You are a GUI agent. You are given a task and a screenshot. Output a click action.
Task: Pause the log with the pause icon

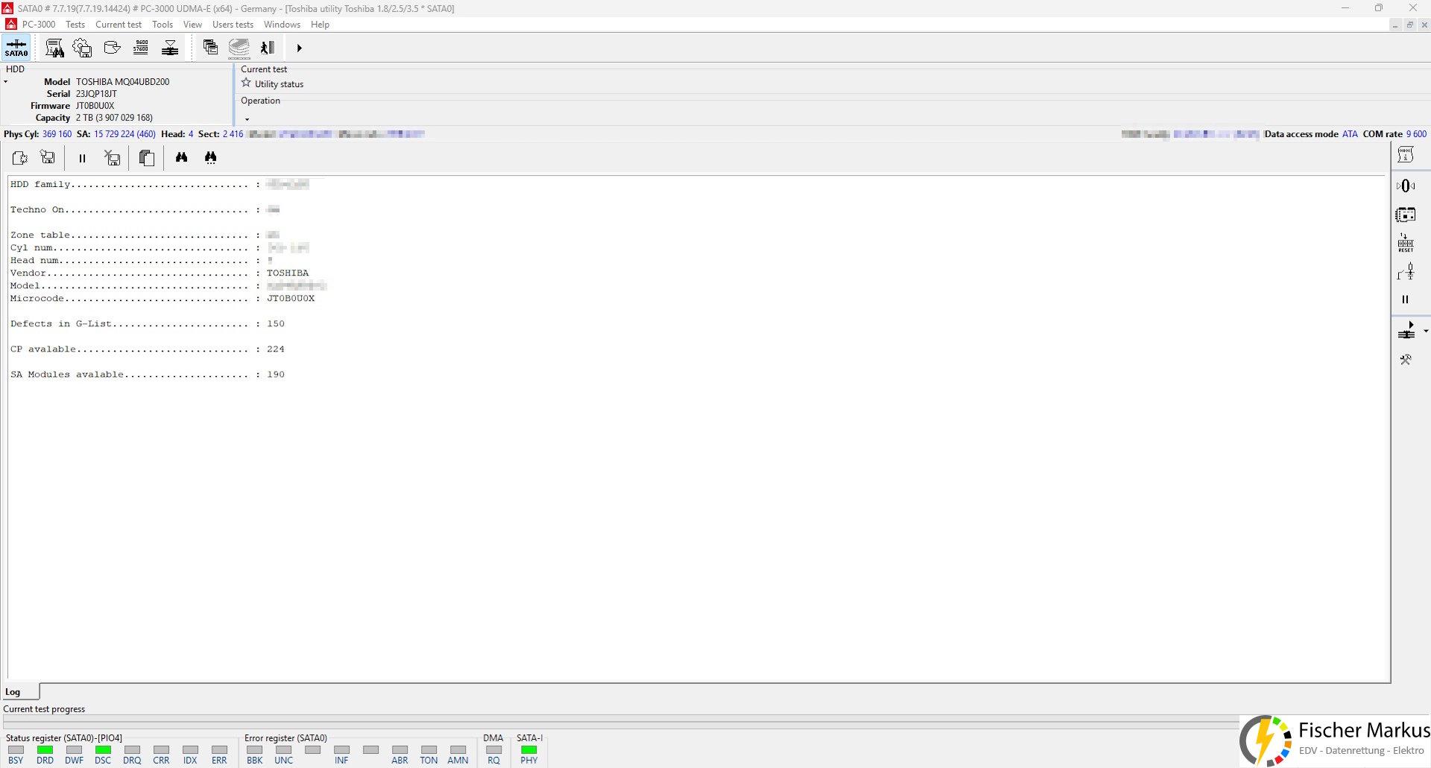[x=82, y=158]
